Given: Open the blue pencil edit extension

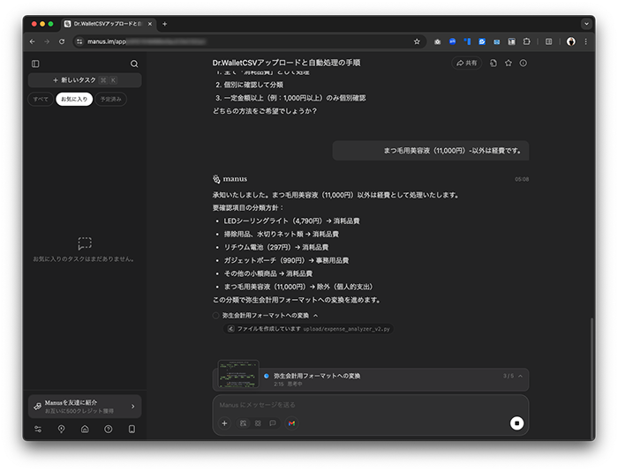Looking at the screenshot, I should point(482,41).
